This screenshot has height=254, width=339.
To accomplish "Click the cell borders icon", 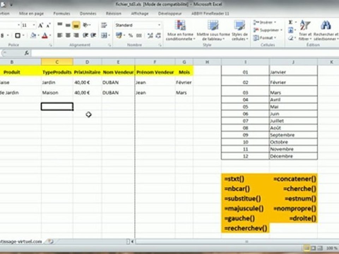I will (18, 35).
